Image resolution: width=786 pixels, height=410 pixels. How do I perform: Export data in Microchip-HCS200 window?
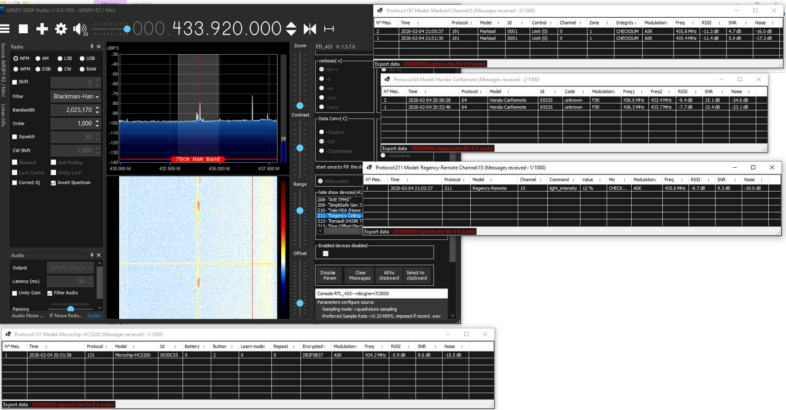click(15, 404)
